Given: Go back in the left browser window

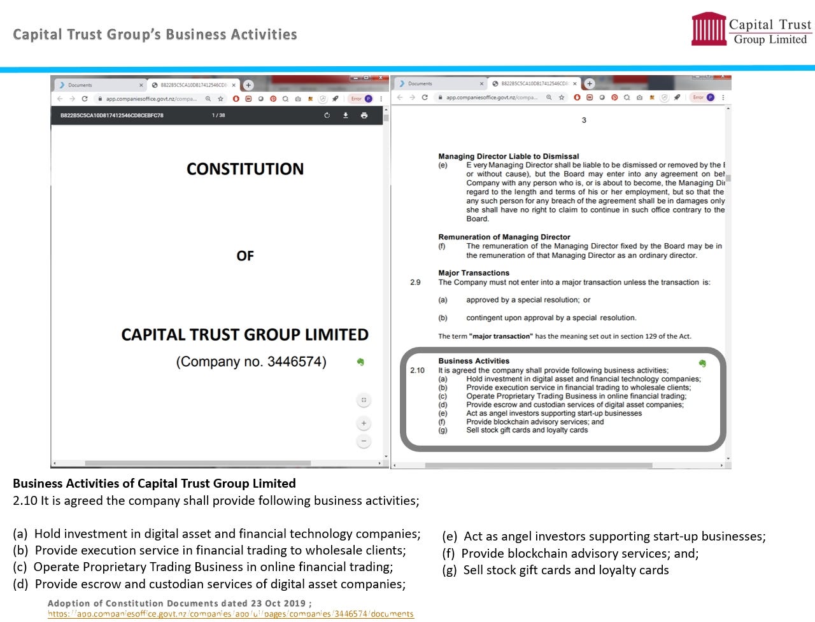Looking at the screenshot, I should point(60,99).
